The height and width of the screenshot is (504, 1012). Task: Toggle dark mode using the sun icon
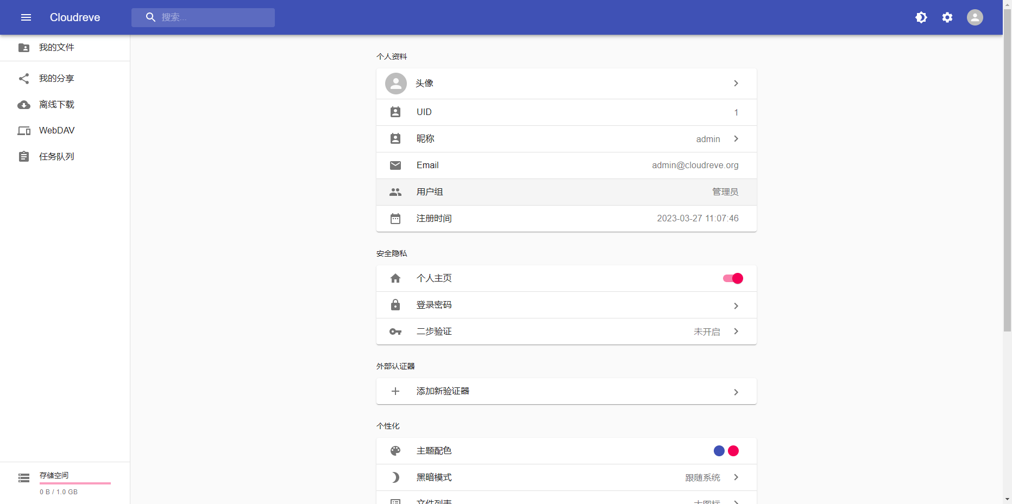[921, 17]
